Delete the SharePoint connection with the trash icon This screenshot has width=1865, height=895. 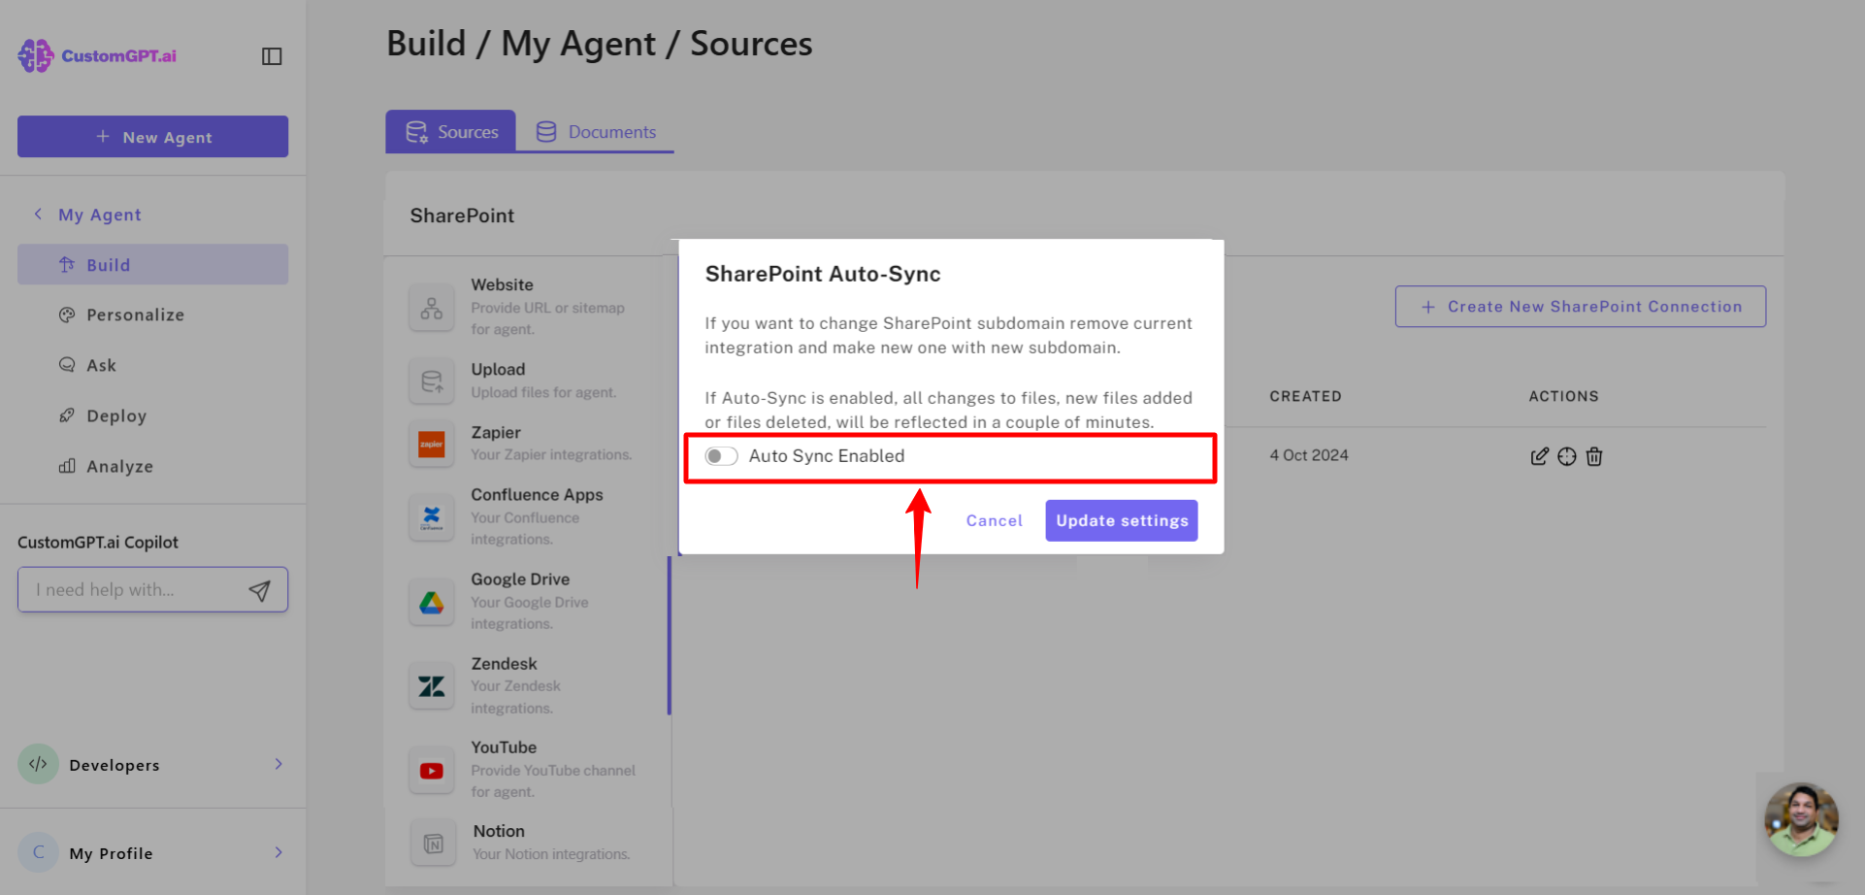coord(1594,456)
